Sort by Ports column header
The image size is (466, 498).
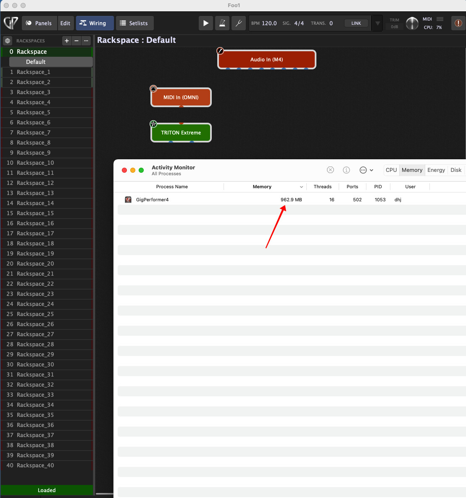click(x=352, y=187)
